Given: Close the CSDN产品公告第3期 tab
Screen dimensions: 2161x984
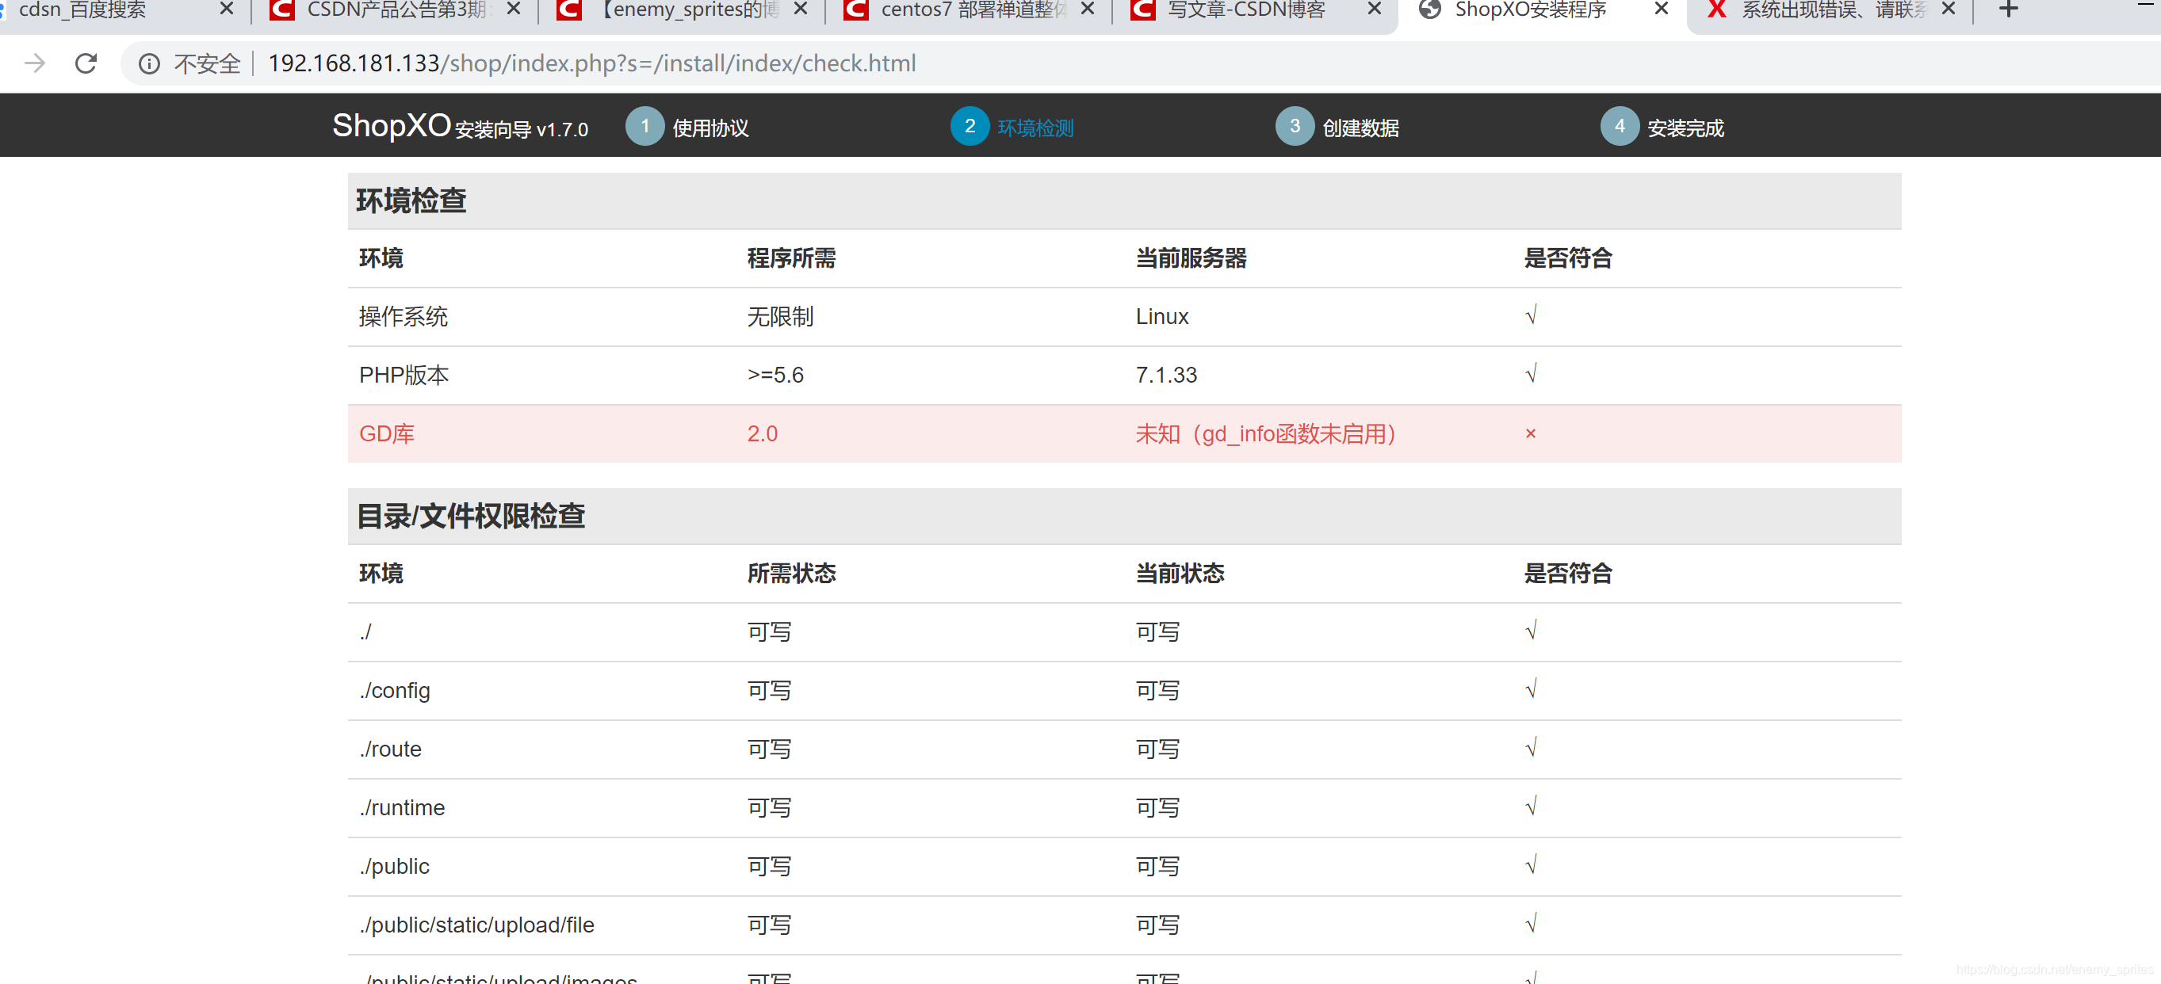Looking at the screenshot, I should coord(514,10).
